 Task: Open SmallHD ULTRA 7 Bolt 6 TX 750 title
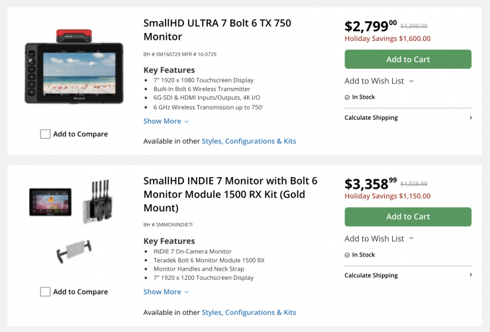pyautogui.click(x=217, y=30)
